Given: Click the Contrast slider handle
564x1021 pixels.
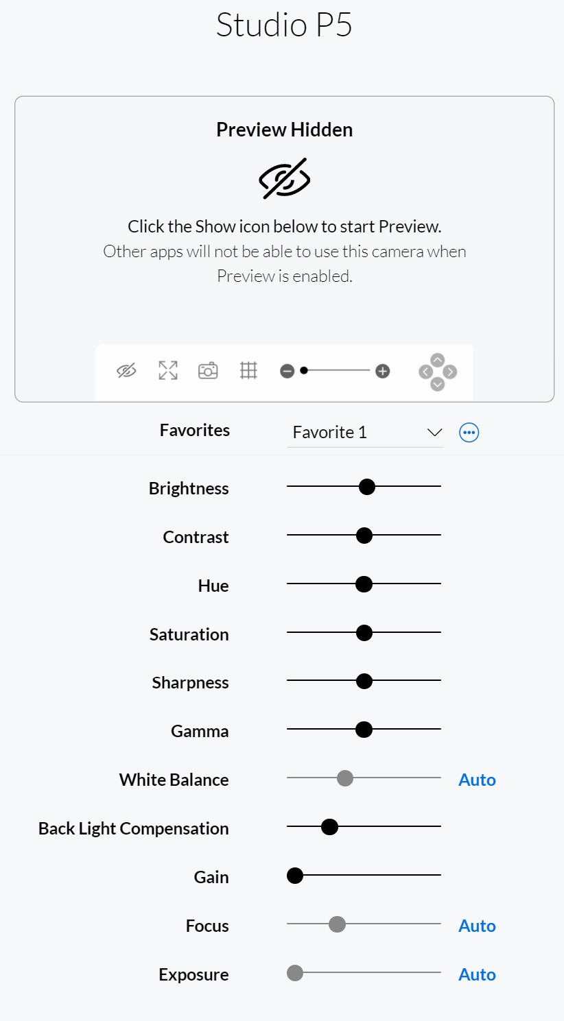Looking at the screenshot, I should [364, 536].
